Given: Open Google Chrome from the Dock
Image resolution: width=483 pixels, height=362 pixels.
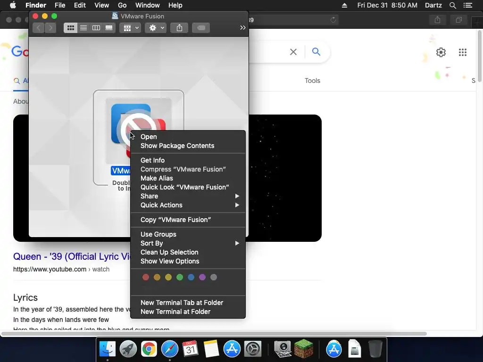Looking at the screenshot, I should point(149,349).
